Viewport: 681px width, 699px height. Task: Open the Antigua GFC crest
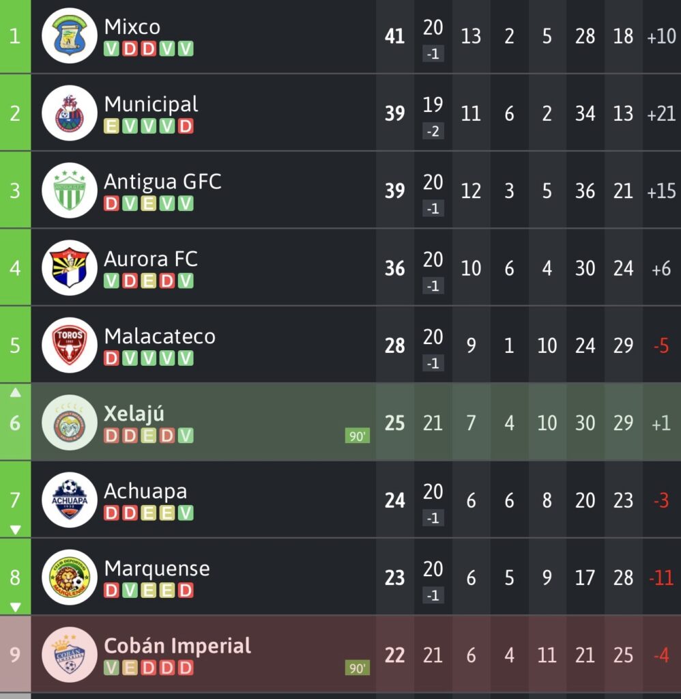(x=70, y=190)
